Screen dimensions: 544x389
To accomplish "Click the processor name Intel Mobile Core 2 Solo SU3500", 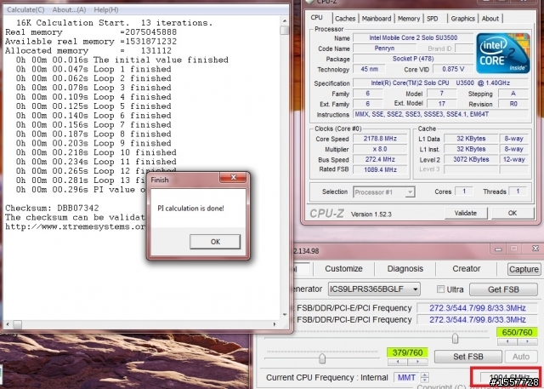I will [x=413, y=37].
